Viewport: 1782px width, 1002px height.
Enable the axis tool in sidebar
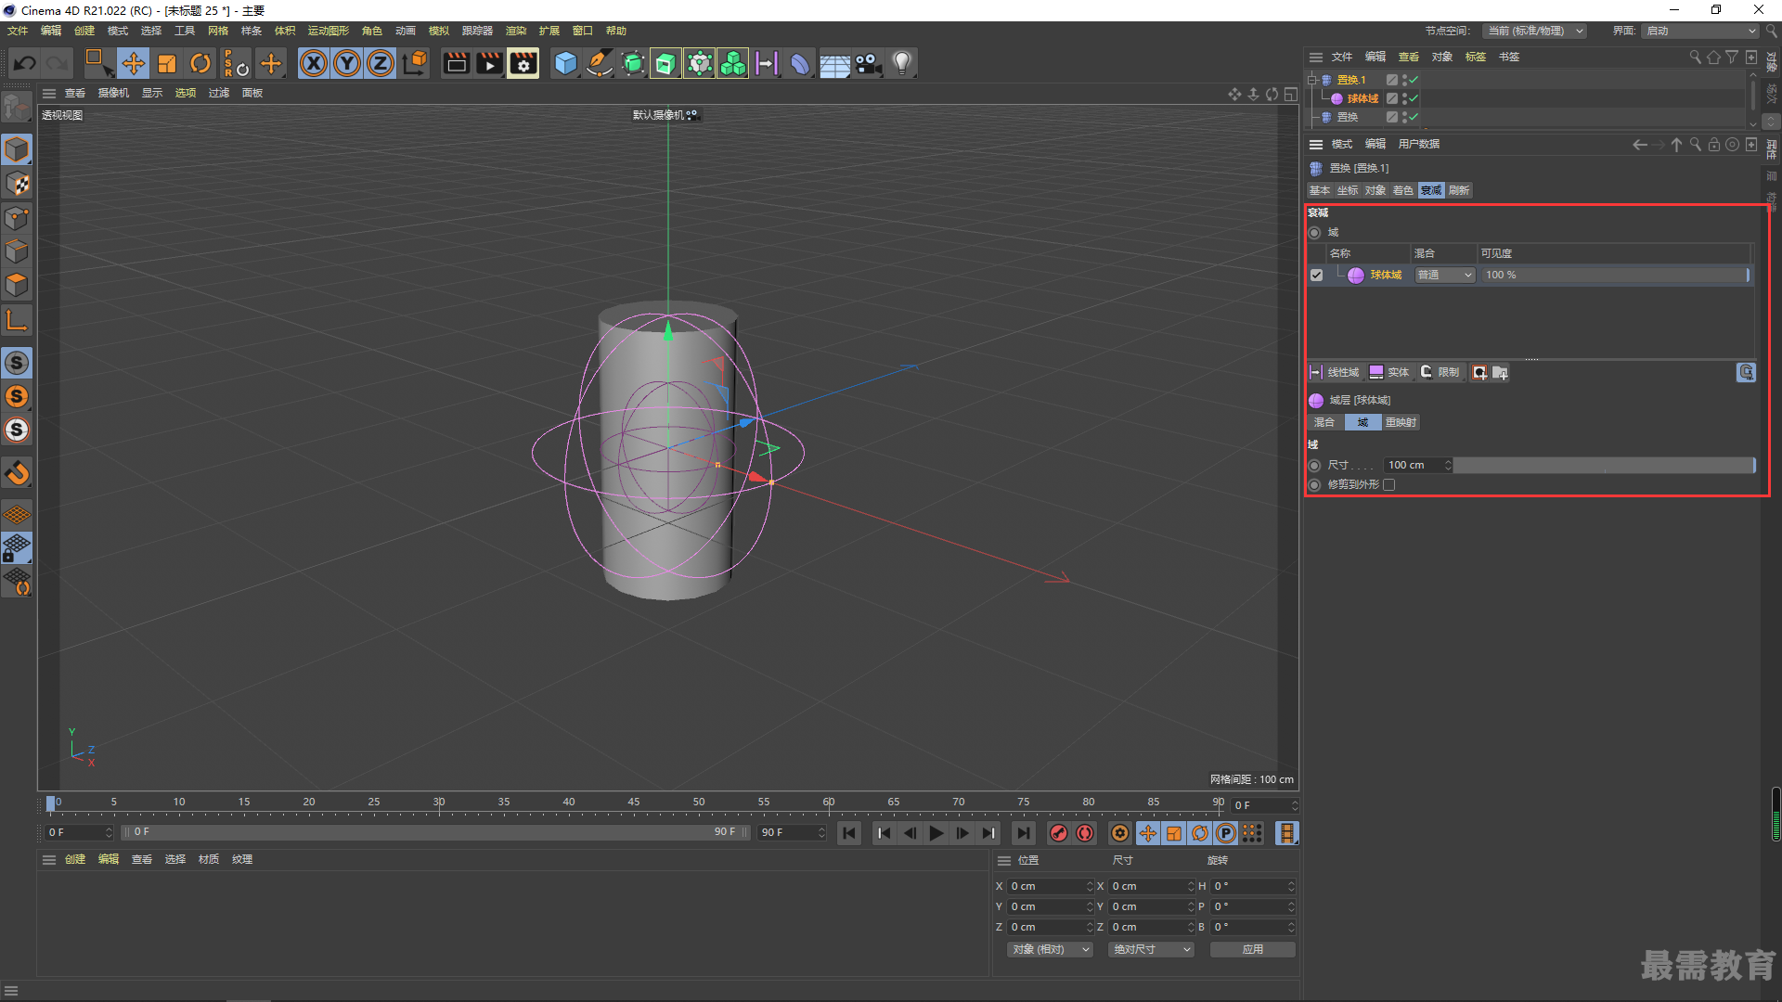click(x=17, y=320)
